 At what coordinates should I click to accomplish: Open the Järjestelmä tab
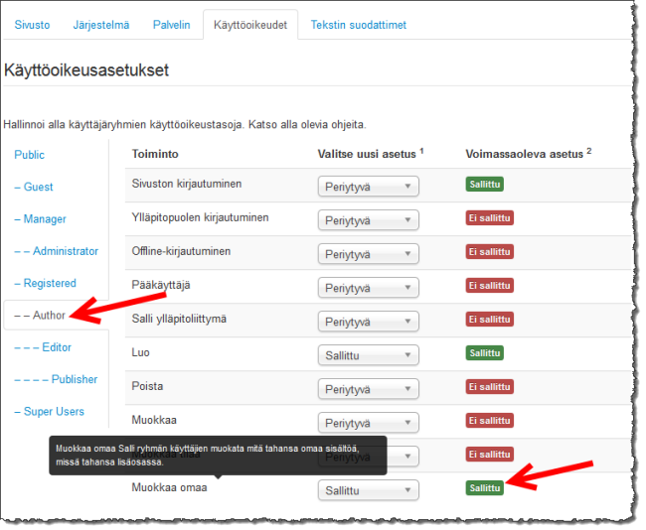click(x=101, y=25)
